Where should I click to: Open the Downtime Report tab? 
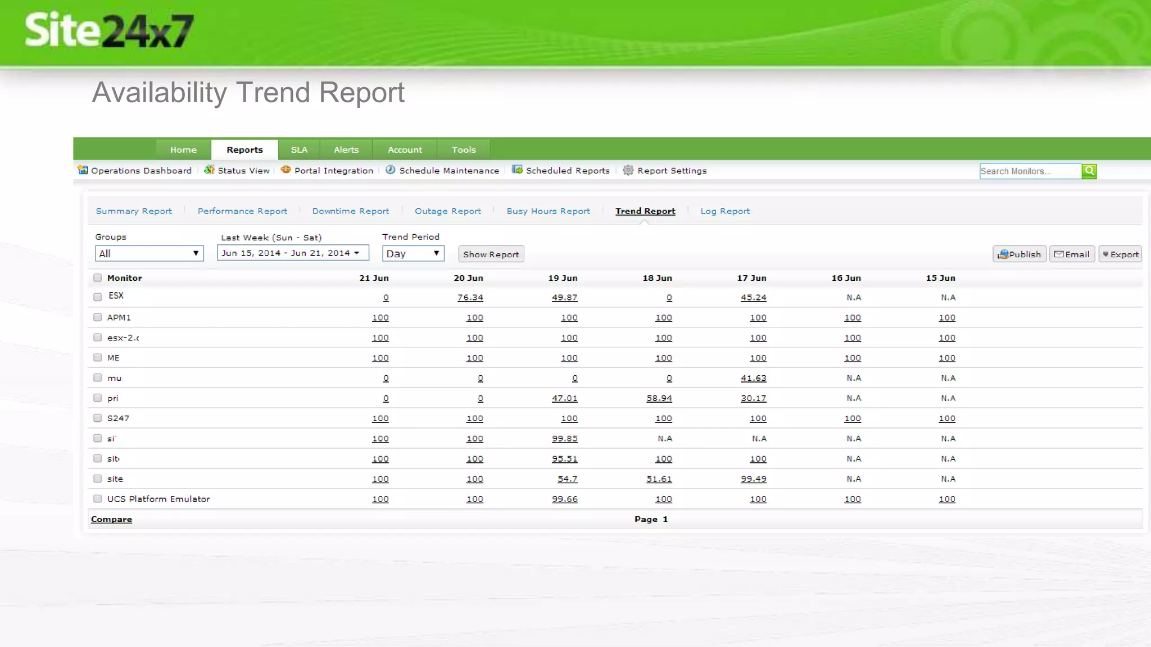[x=350, y=211]
